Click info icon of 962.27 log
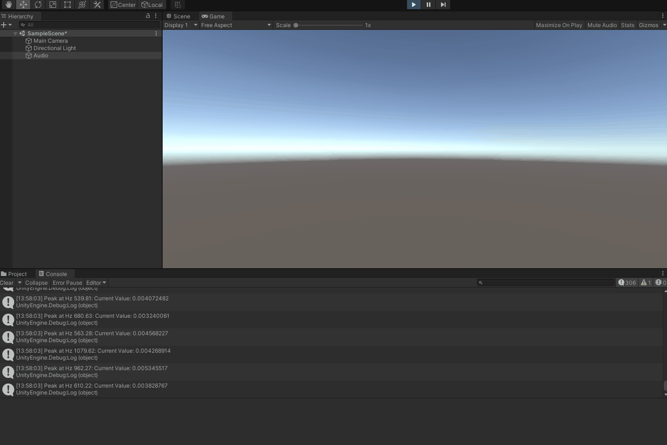 (x=8, y=372)
